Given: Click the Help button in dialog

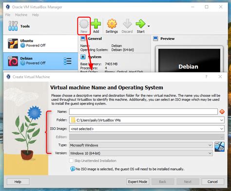Looking at the screenshot, I should point(18,182).
